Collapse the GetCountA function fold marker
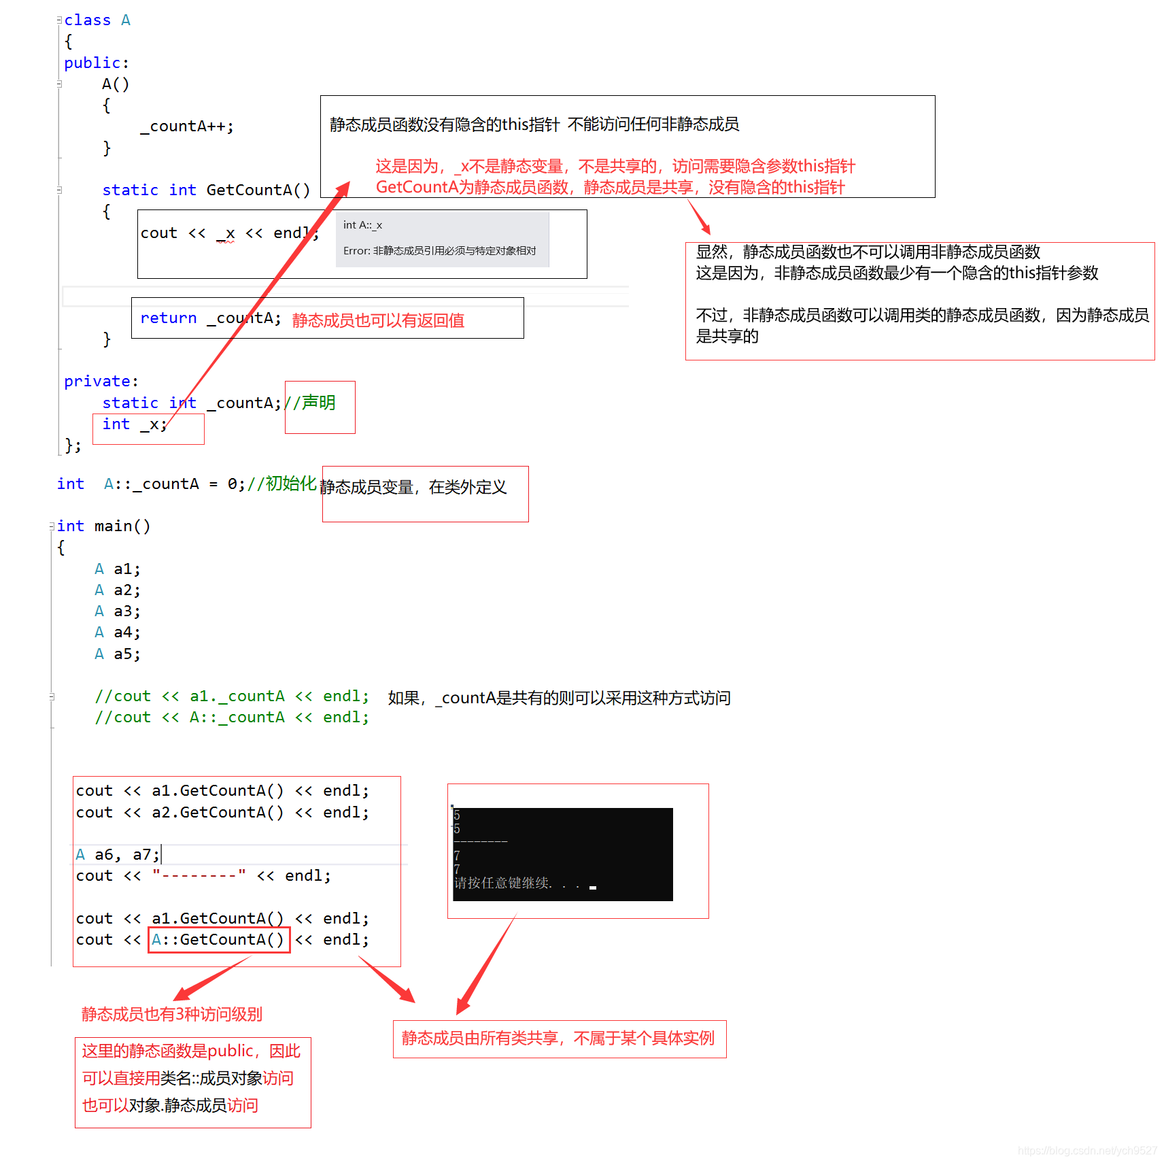This screenshot has height=1163, width=1164. click(x=59, y=190)
